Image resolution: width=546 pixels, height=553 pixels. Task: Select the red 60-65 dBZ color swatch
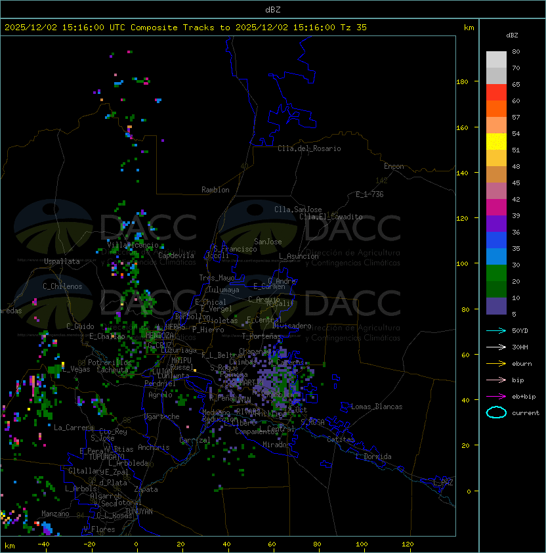pyautogui.click(x=496, y=93)
